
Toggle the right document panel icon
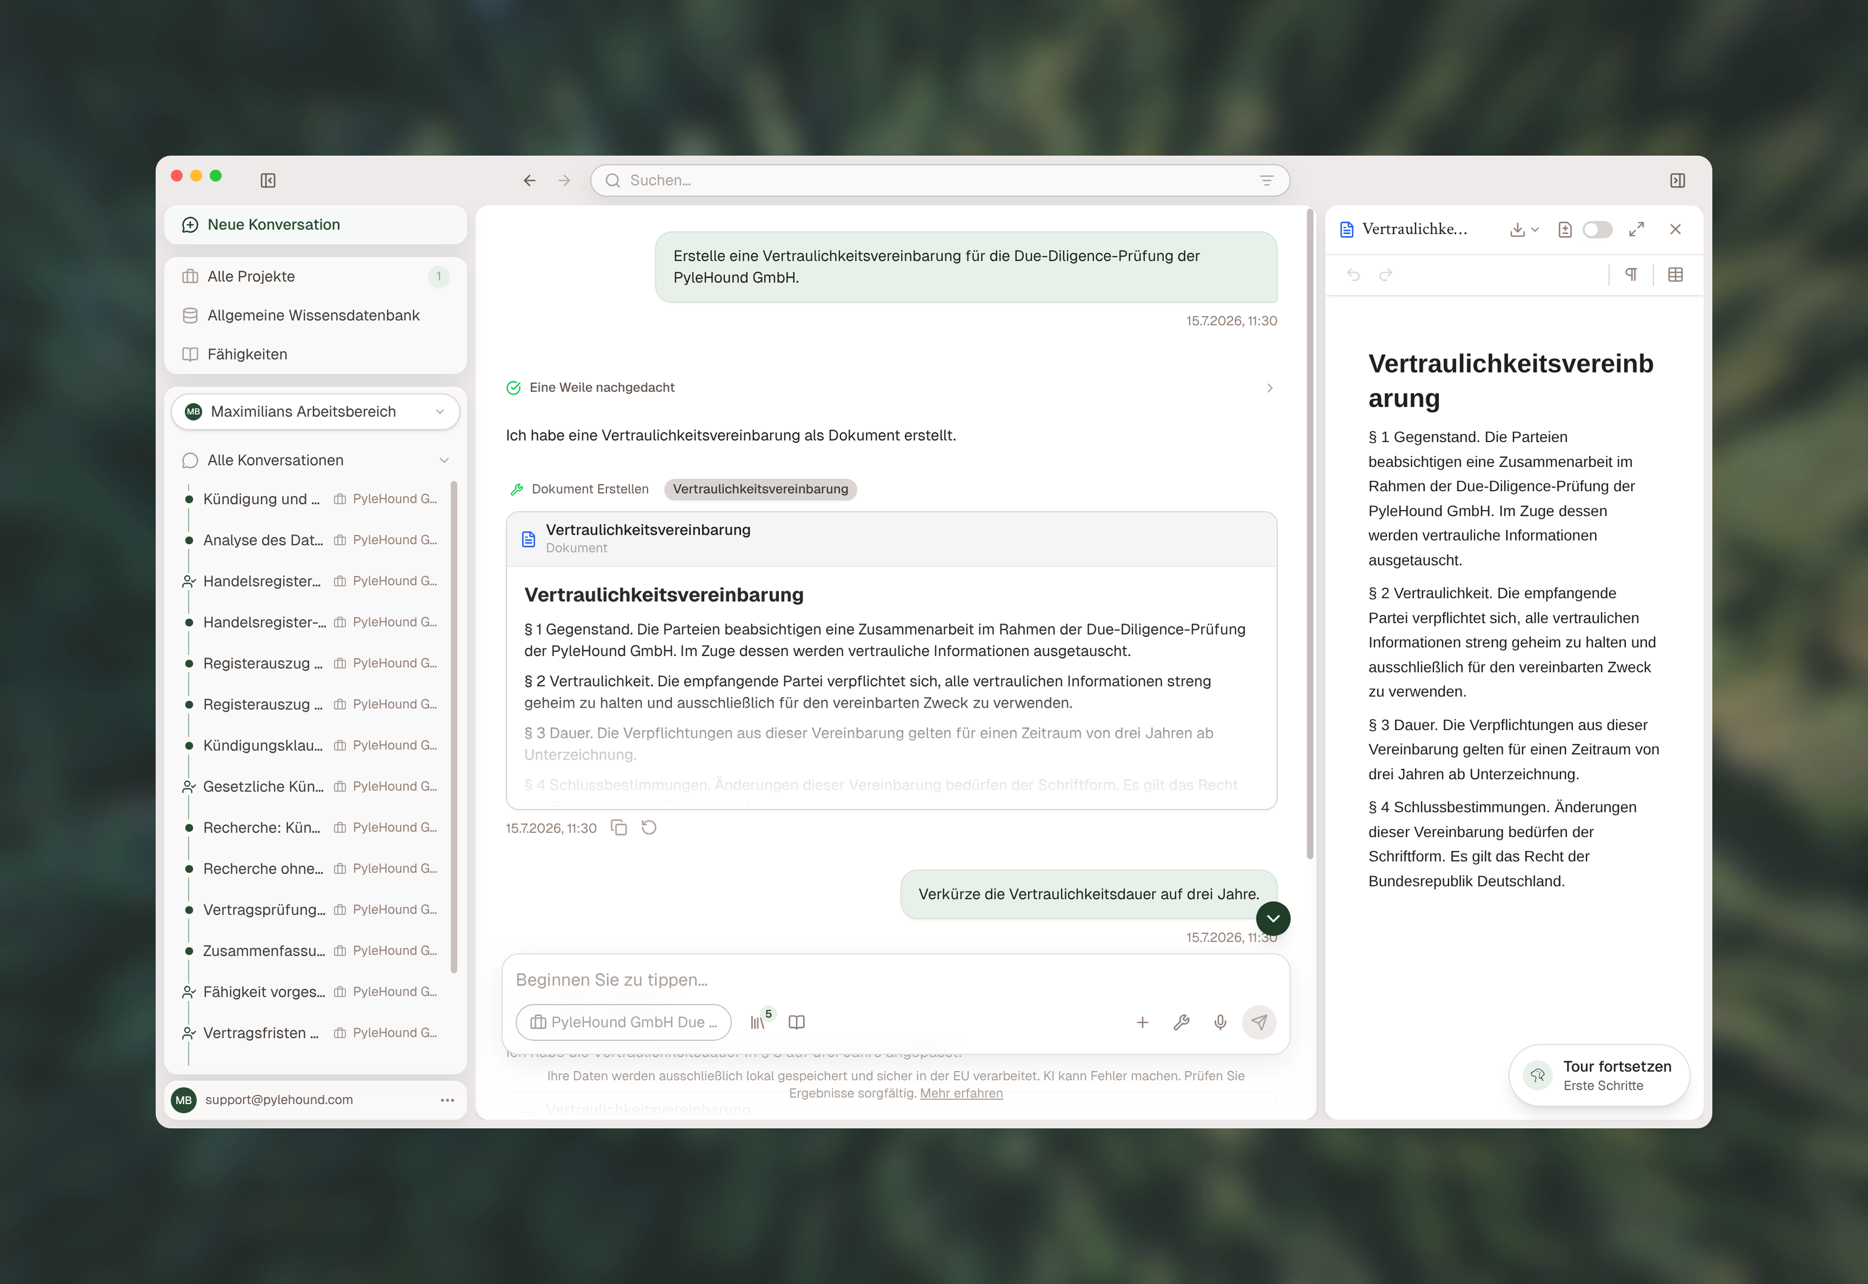(x=1677, y=180)
